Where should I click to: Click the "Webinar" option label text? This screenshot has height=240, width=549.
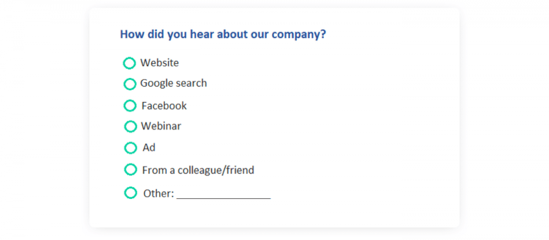(161, 126)
